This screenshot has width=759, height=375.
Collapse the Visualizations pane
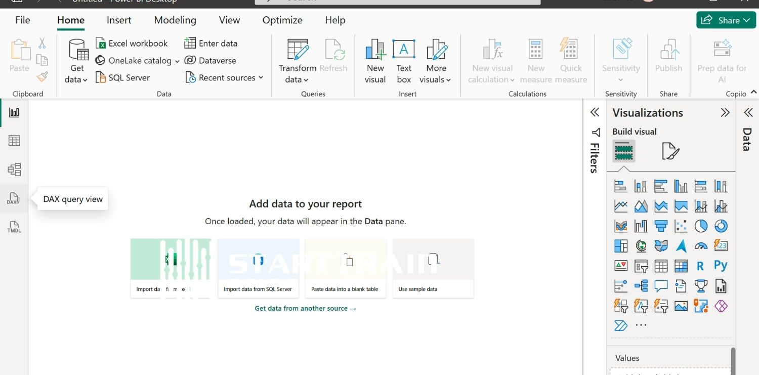[725, 112]
